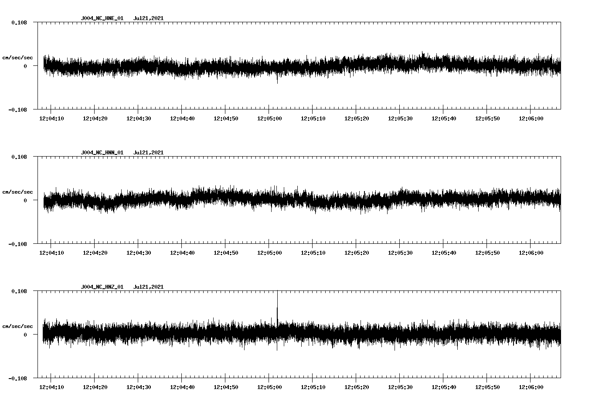Click the cm/sec/sec unit label on top plot

18,57
